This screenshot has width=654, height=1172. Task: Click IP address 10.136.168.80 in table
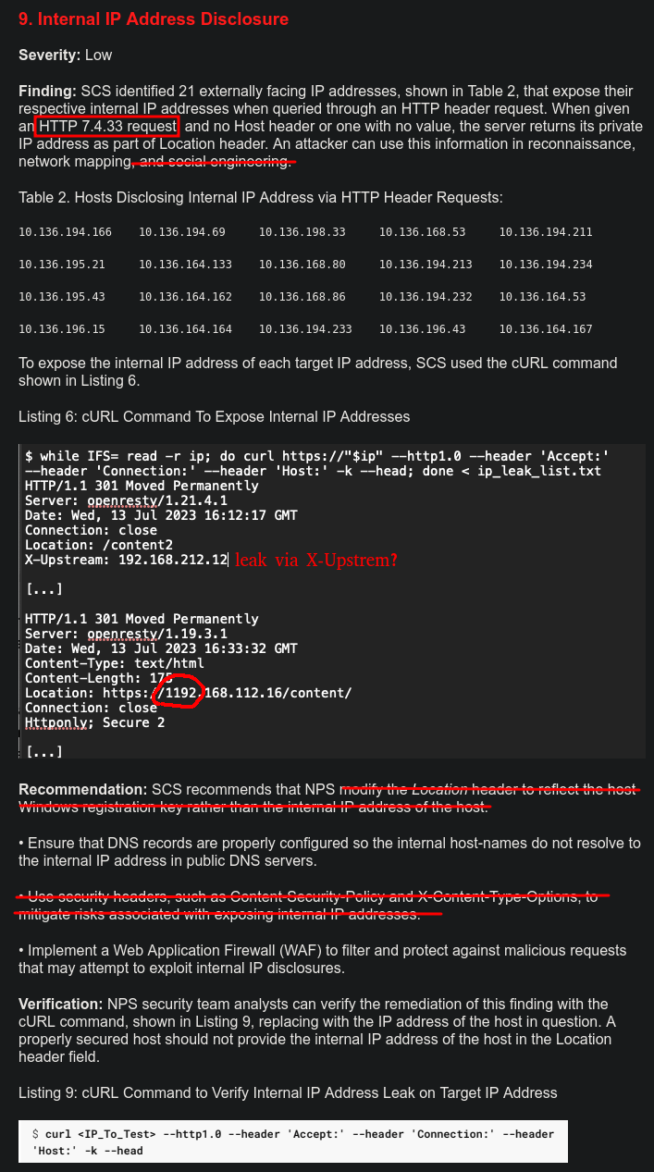click(302, 265)
